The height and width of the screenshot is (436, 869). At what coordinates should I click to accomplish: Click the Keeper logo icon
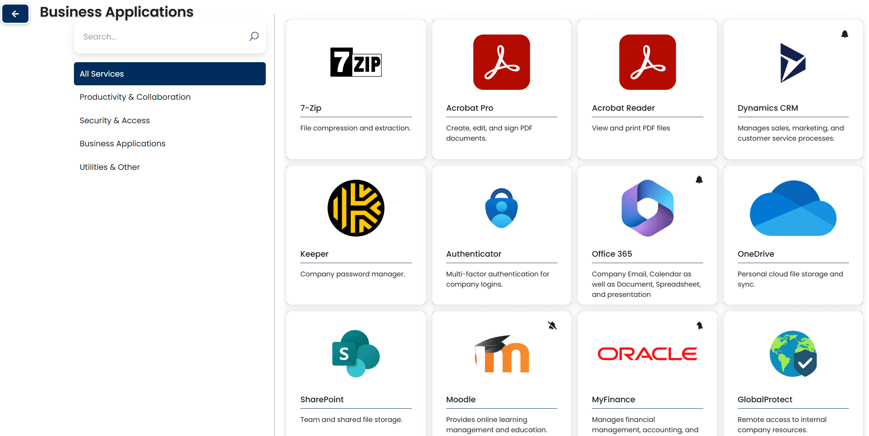click(x=356, y=208)
